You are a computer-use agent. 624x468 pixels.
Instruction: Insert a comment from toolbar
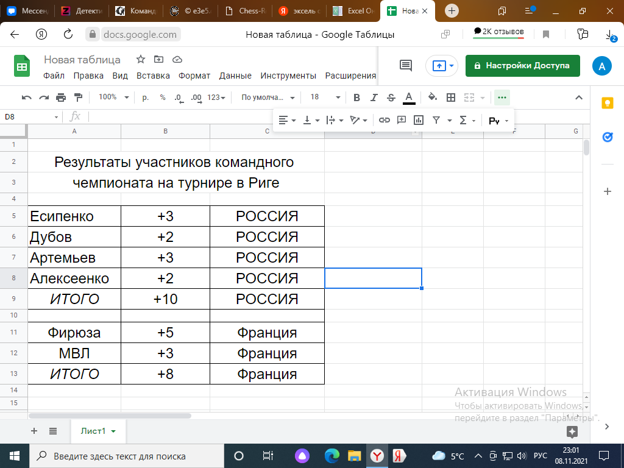click(x=402, y=120)
